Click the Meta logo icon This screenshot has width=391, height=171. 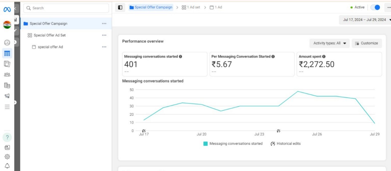pyautogui.click(x=7, y=9)
